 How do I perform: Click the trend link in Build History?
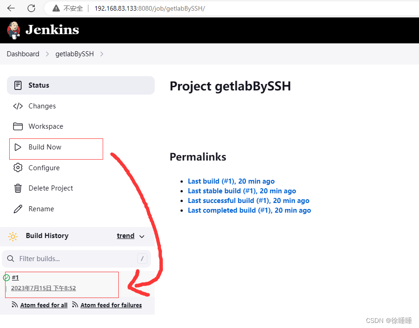(126, 236)
